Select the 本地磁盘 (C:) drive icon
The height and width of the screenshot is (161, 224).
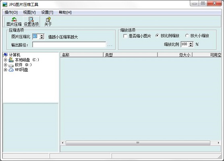[x=11, y=60]
